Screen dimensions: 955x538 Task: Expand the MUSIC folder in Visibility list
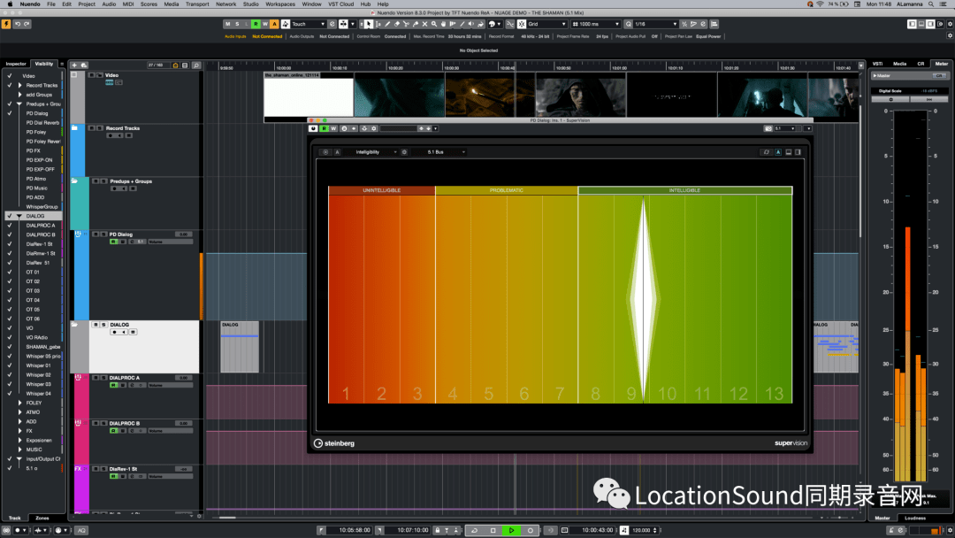pyautogui.click(x=20, y=450)
